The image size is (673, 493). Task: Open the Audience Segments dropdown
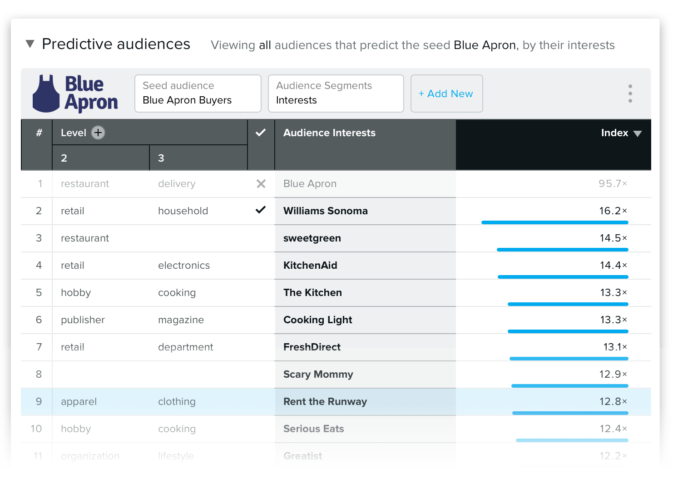click(x=336, y=94)
